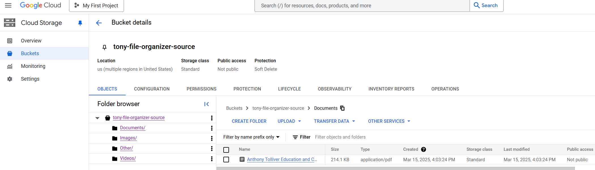Select all objects with header checkbox
The image size is (595, 170).
click(226, 150)
